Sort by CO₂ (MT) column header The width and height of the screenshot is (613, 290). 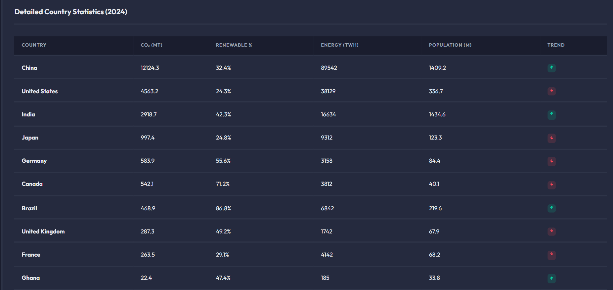pos(152,45)
